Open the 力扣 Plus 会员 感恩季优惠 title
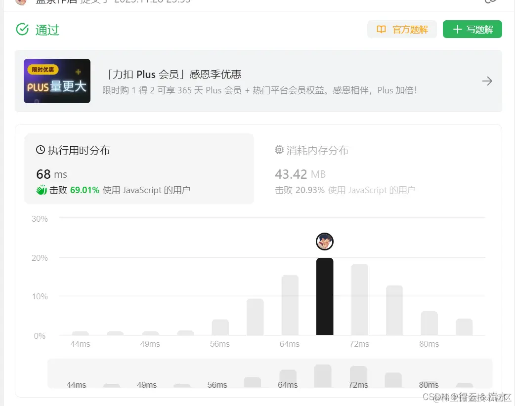 point(174,74)
